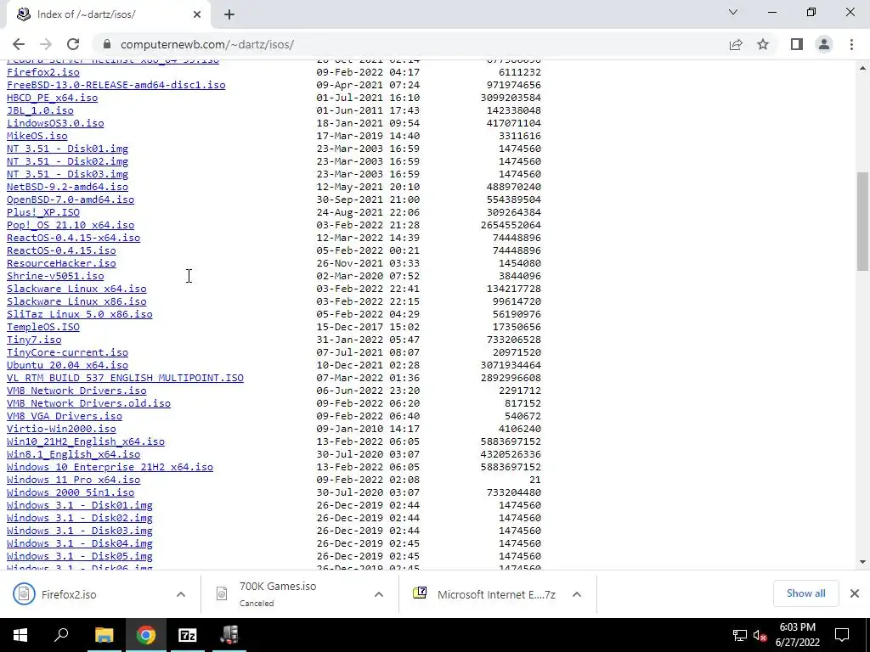The height and width of the screenshot is (652, 870).
Task: Open ResourceHacker.iso link
Action: (61, 263)
